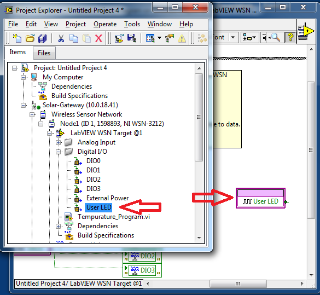Screen dimensions: 320x295
Task: Click the Filter View toolbar icon
Action: click(150, 38)
